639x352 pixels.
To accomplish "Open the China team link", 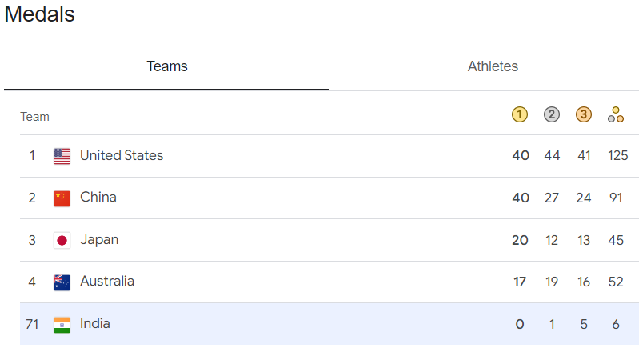I will (98, 198).
